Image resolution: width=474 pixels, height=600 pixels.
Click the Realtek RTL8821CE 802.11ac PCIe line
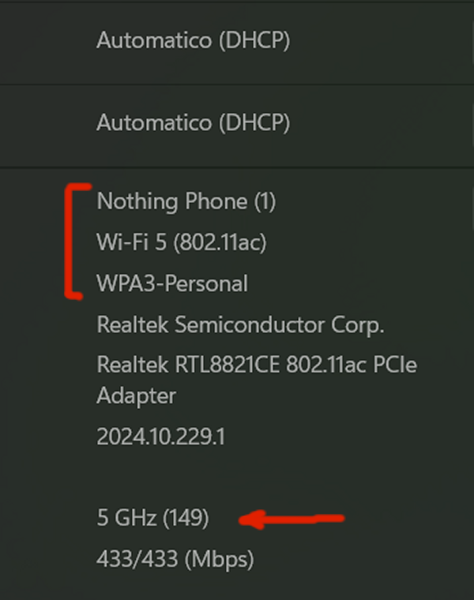pyautogui.click(x=256, y=366)
